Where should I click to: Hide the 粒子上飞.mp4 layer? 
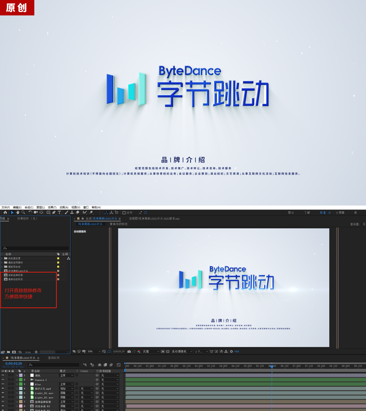(3, 388)
